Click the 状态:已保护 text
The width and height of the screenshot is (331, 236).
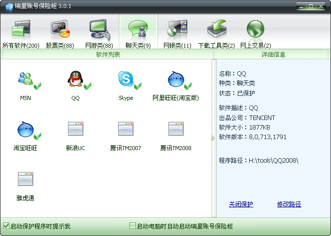point(237,93)
